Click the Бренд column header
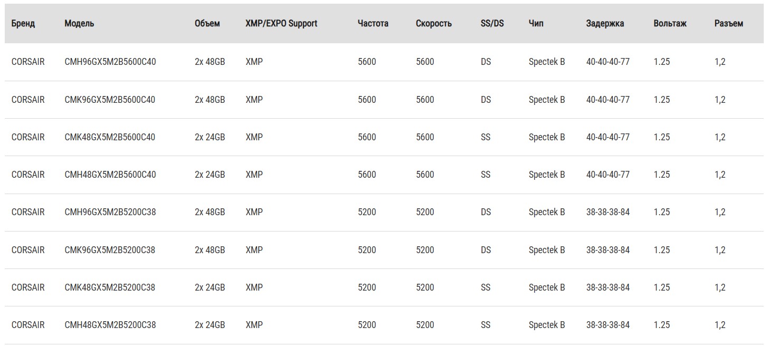 pos(23,24)
